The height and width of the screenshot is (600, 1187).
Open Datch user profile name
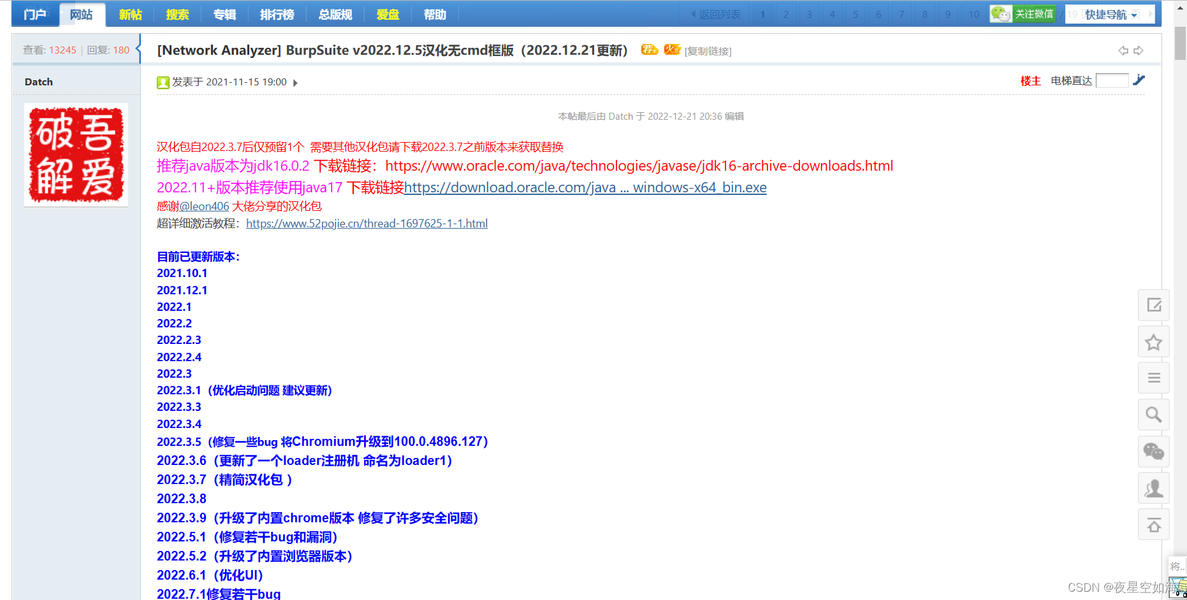[x=39, y=82]
